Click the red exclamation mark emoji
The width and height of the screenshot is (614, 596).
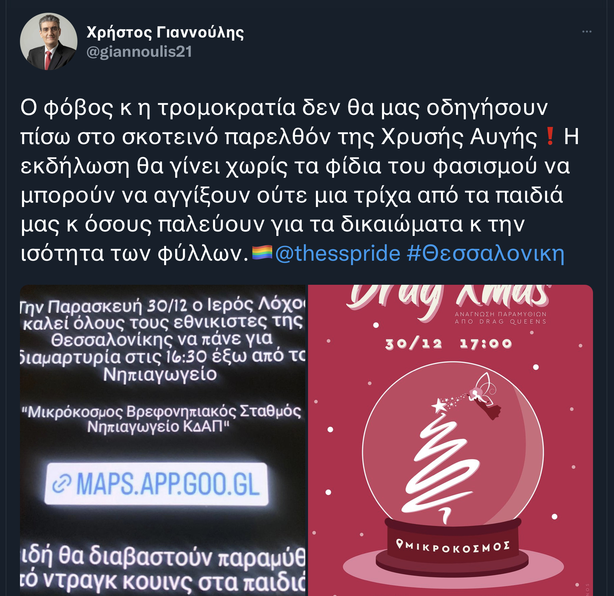(x=550, y=136)
